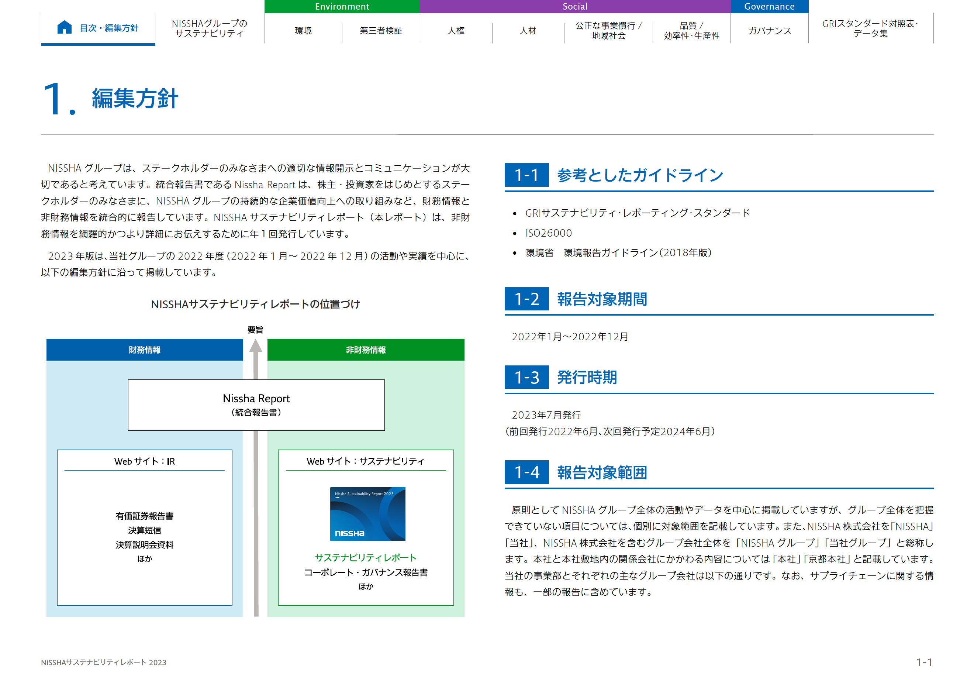
Task: Click the Web サイト：IR heading
Action: (x=144, y=461)
